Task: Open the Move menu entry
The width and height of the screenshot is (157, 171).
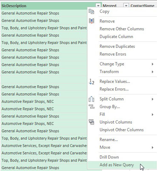Action: point(122,147)
